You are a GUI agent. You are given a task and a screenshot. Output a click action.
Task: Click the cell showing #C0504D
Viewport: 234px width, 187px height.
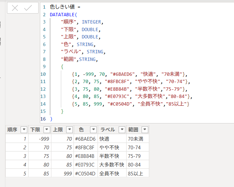point(86,173)
